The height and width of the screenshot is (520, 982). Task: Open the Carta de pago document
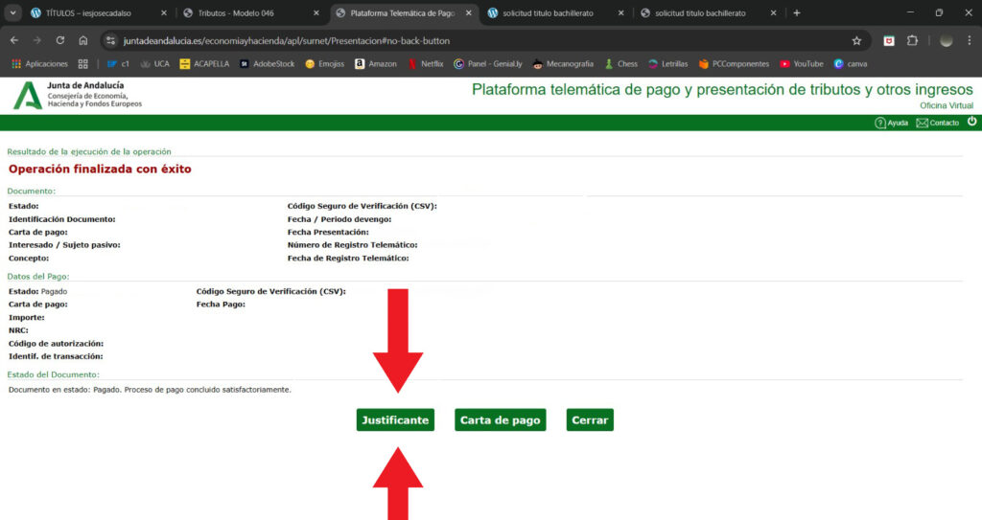[500, 420]
